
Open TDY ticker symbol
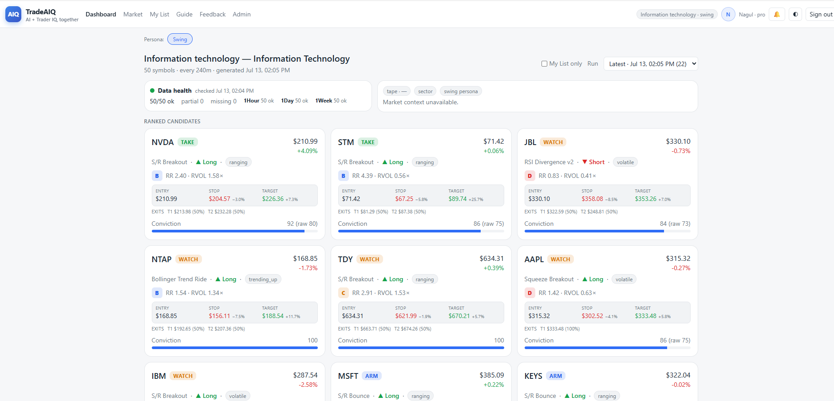click(x=345, y=259)
